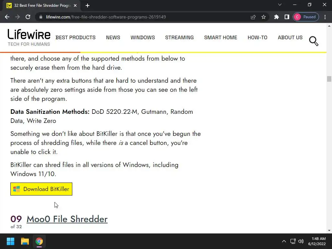
Task: Bookmark this page with the star
Action: [263, 17]
